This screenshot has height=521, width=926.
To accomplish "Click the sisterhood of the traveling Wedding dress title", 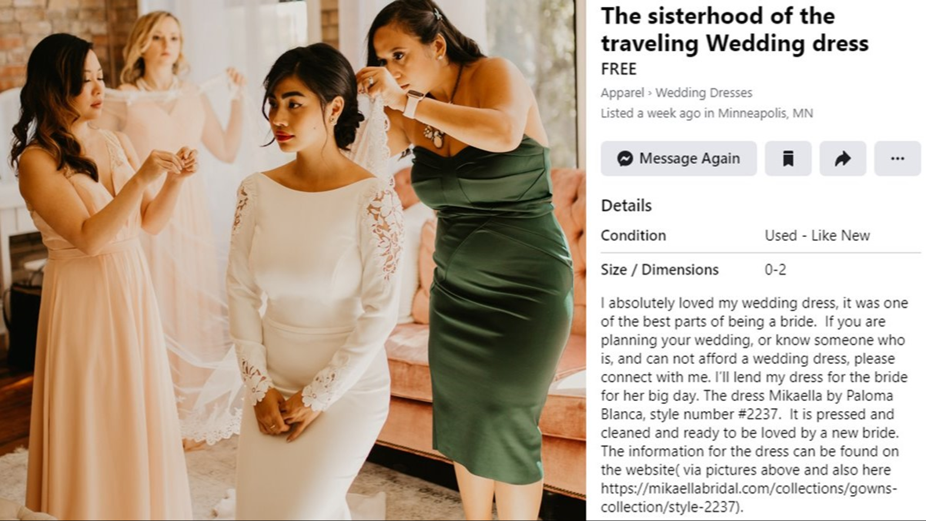I will (735, 29).
